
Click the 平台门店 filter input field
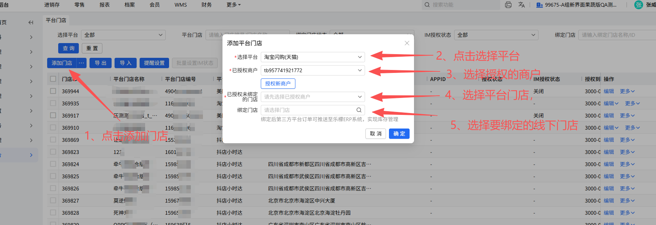(248, 35)
